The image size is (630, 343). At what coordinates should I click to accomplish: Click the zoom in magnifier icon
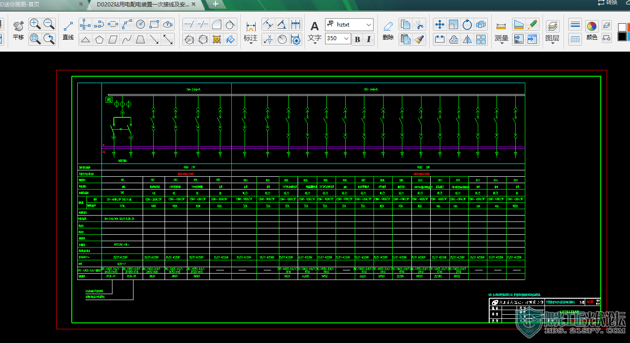tap(35, 24)
